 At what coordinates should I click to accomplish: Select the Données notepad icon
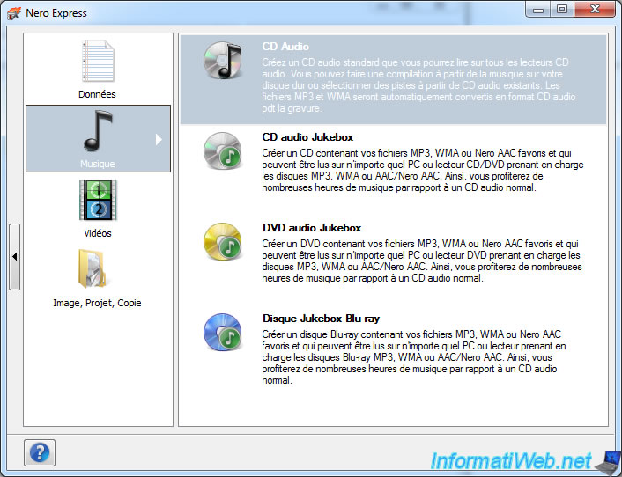[97, 62]
